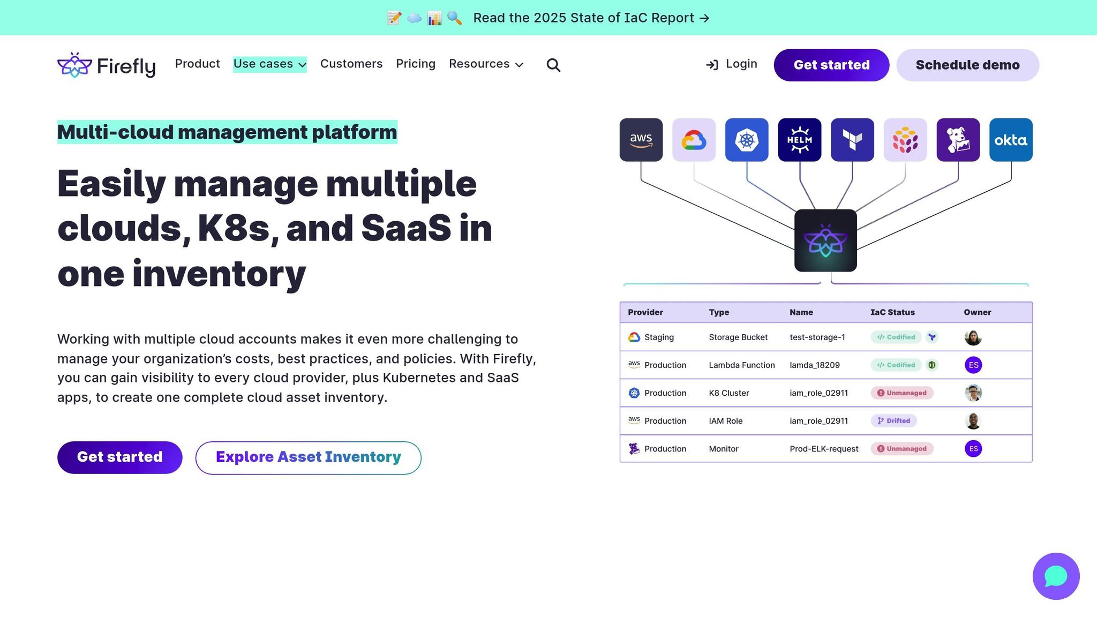Click the Google Cloud icon in Staging row
The height and width of the screenshot is (617, 1097).
pos(634,337)
